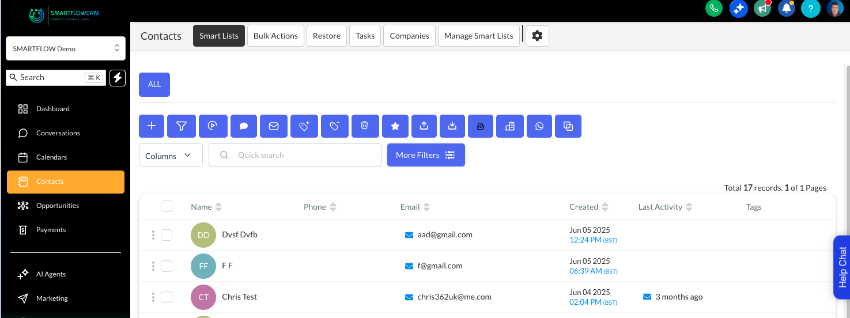Click the ALL smart list button

(x=154, y=84)
